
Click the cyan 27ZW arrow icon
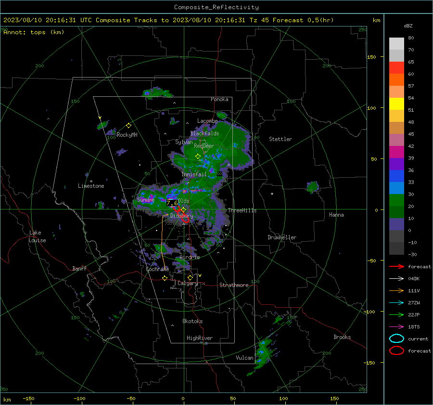click(x=396, y=303)
